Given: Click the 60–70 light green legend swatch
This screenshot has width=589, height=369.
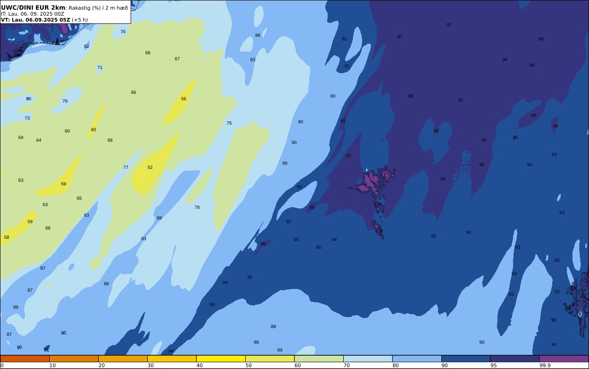Looking at the screenshot, I should click(x=319, y=358).
